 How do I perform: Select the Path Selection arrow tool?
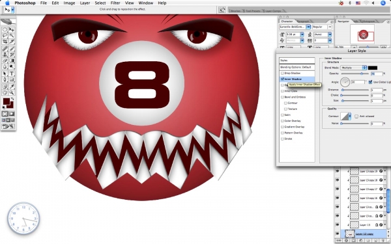(5, 74)
